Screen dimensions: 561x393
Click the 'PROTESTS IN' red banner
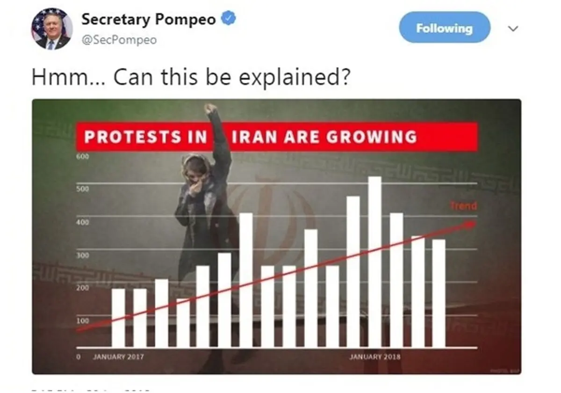pos(145,137)
